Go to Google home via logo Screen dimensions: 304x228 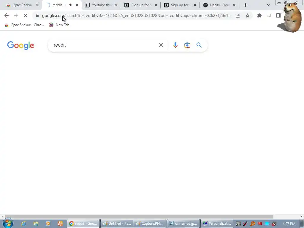click(x=21, y=45)
